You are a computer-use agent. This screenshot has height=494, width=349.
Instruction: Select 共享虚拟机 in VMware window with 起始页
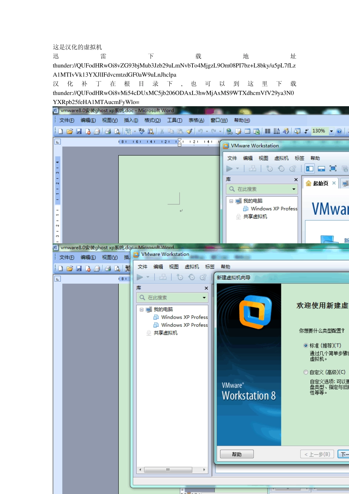point(255,217)
